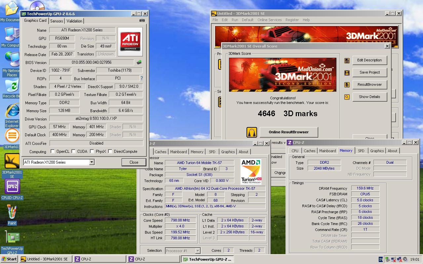This screenshot has height=264, width=423.
Task: Click the AMD Turion 64 X2 logo
Action: click(x=251, y=172)
